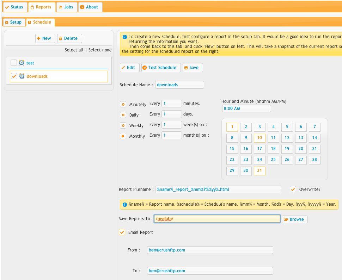Click the info icon in the filename variables hint
Image resolution: width=342 pixels, height=280 pixels.
[125, 204]
